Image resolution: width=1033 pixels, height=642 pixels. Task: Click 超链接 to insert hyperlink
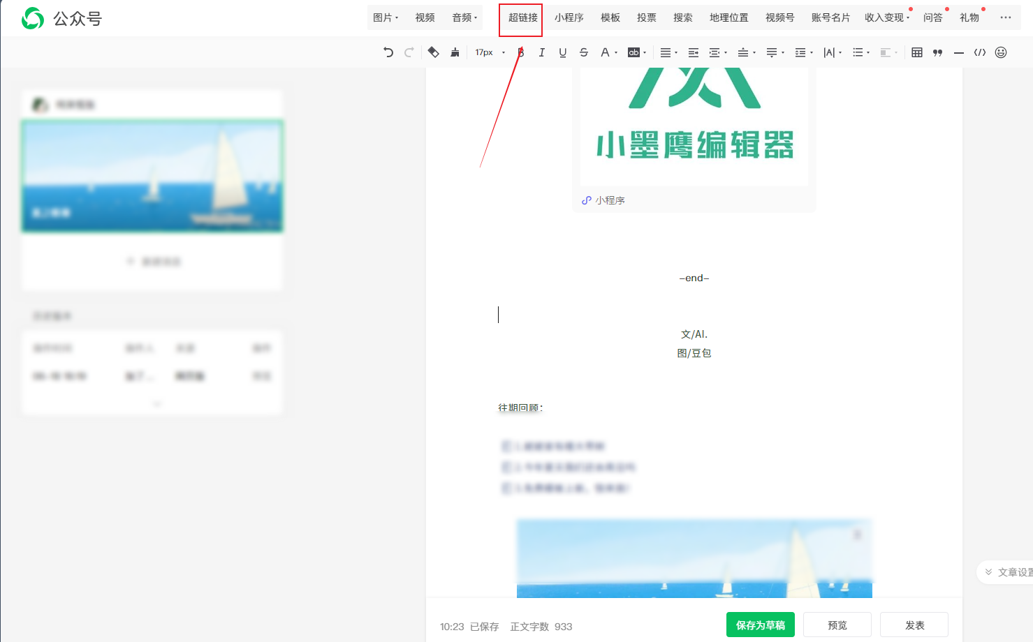tap(522, 17)
